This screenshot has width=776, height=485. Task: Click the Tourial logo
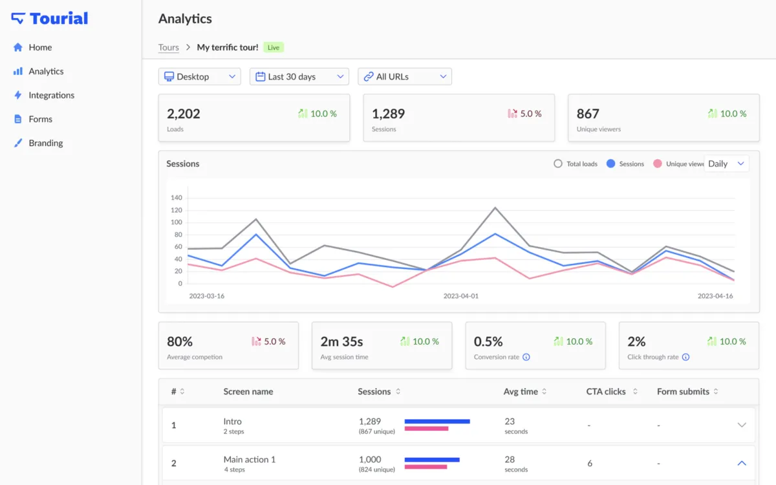click(50, 19)
